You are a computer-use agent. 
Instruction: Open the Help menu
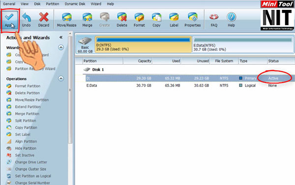(111, 4)
